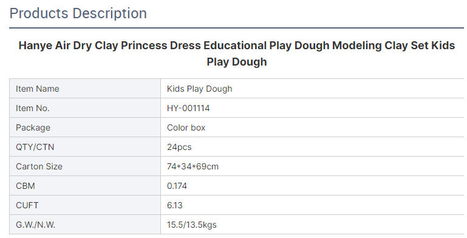Click the Products Description heading
This screenshot has height=238, width=467.
click(x=78, y=14)
